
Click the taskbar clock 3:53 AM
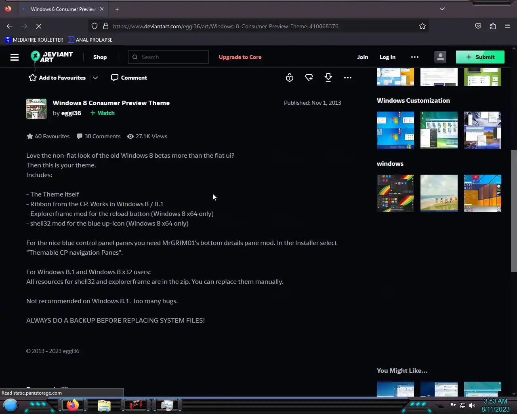495,401
